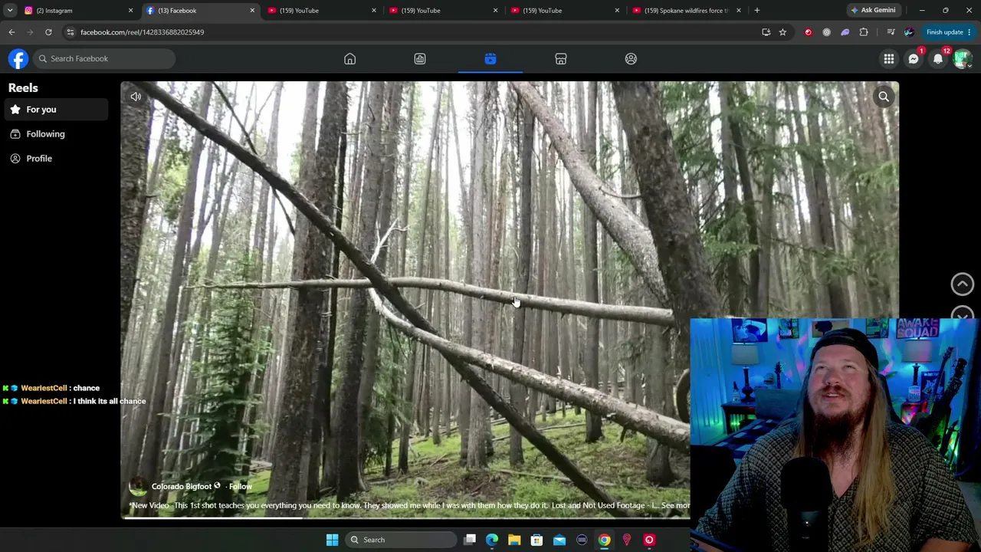Focus the Search Facebook field
Viewport: 981px width, 552px height.
pyautogui.click(x=105, y=59)
